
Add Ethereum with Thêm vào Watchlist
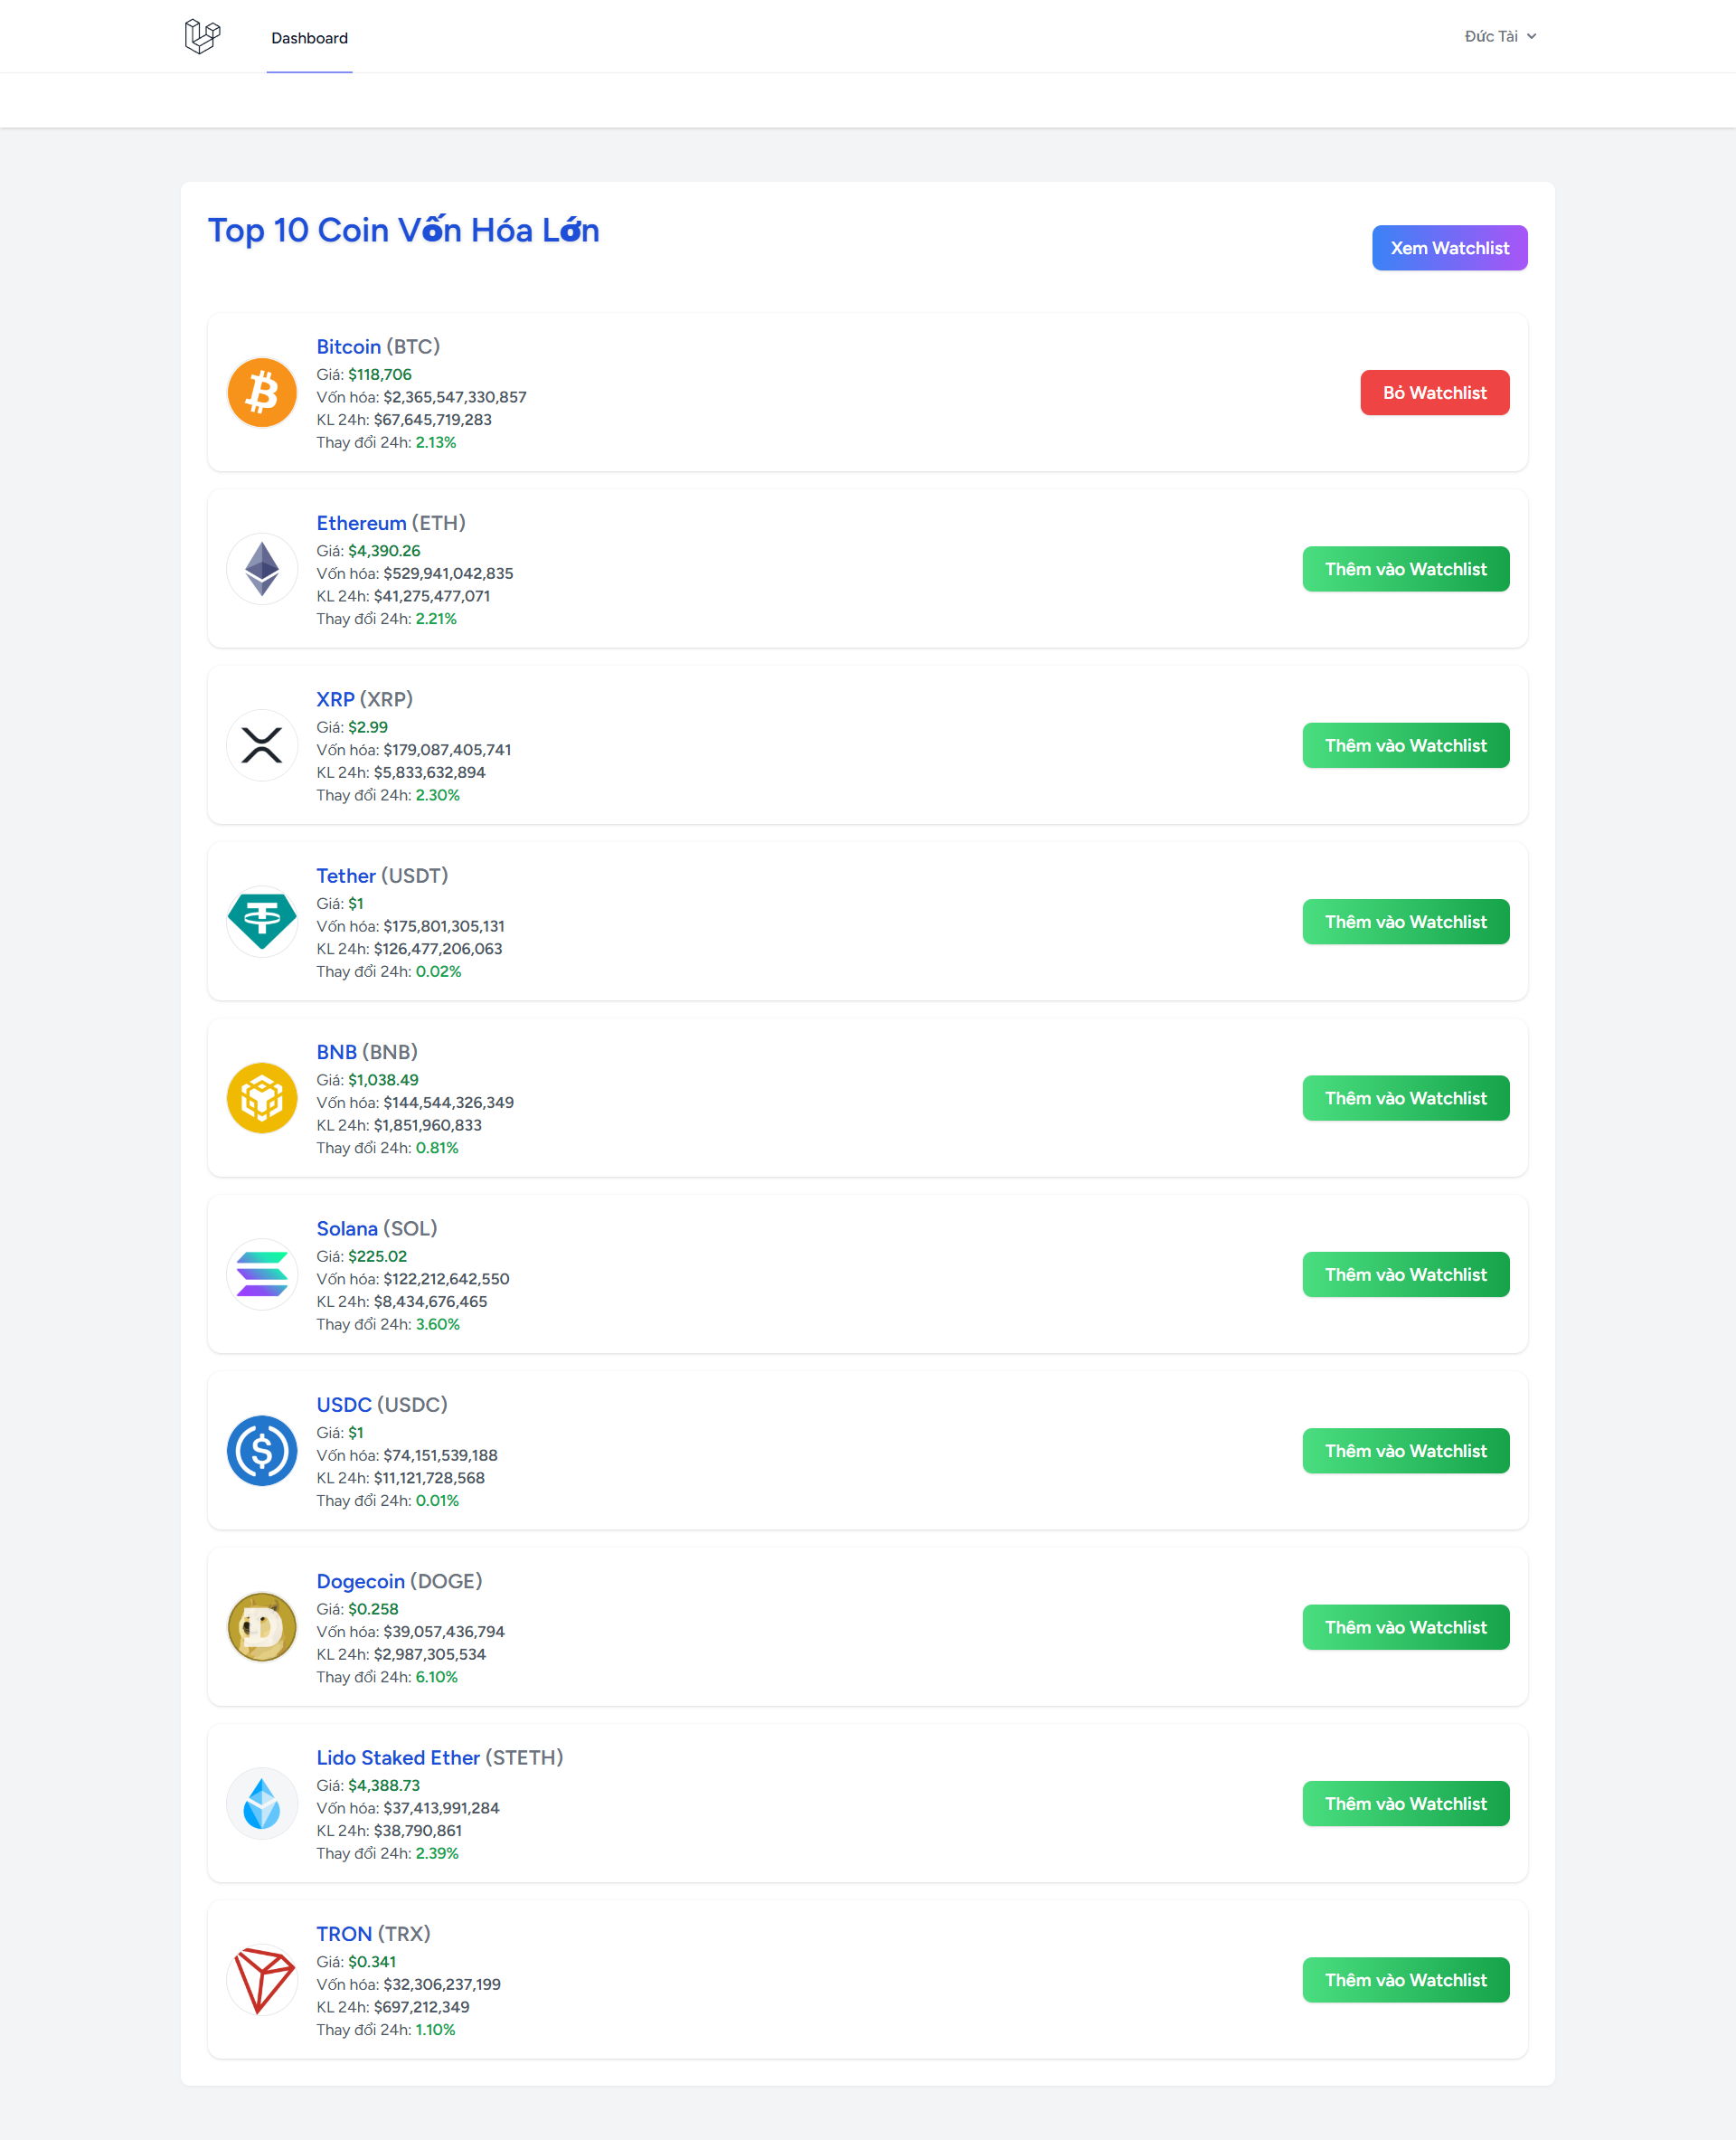[1406, 569]
